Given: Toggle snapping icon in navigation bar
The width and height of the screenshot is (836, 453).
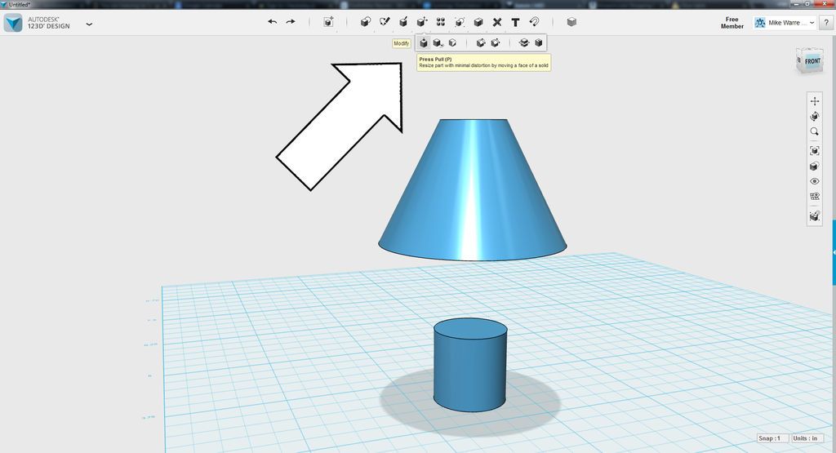Looking at the screenshot, I should tap(814, 215).
